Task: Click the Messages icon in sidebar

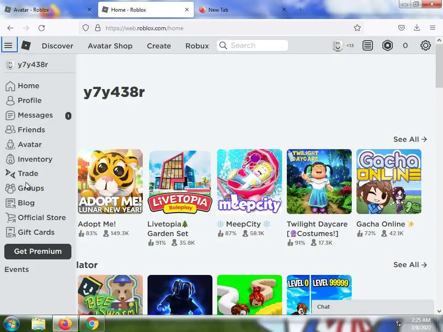Action: [x=10, y=115]
